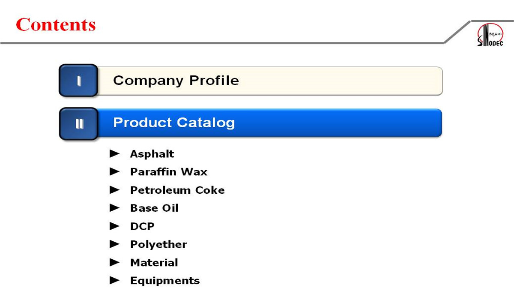
Task: Click the arrow bullet beside Asphalt
Action: coord(114,153)
